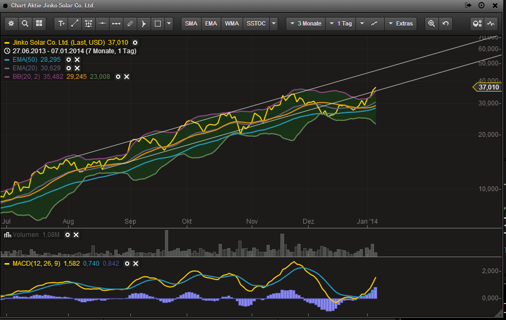Add WMA indicator to chart

pyautogui.click(x=231, y=23)
